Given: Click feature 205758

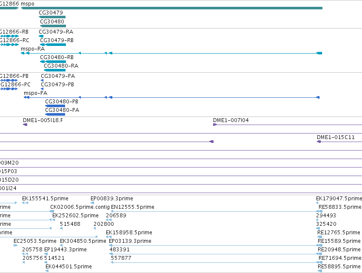Looking at the screenshot, I should (x=32, y=250).
